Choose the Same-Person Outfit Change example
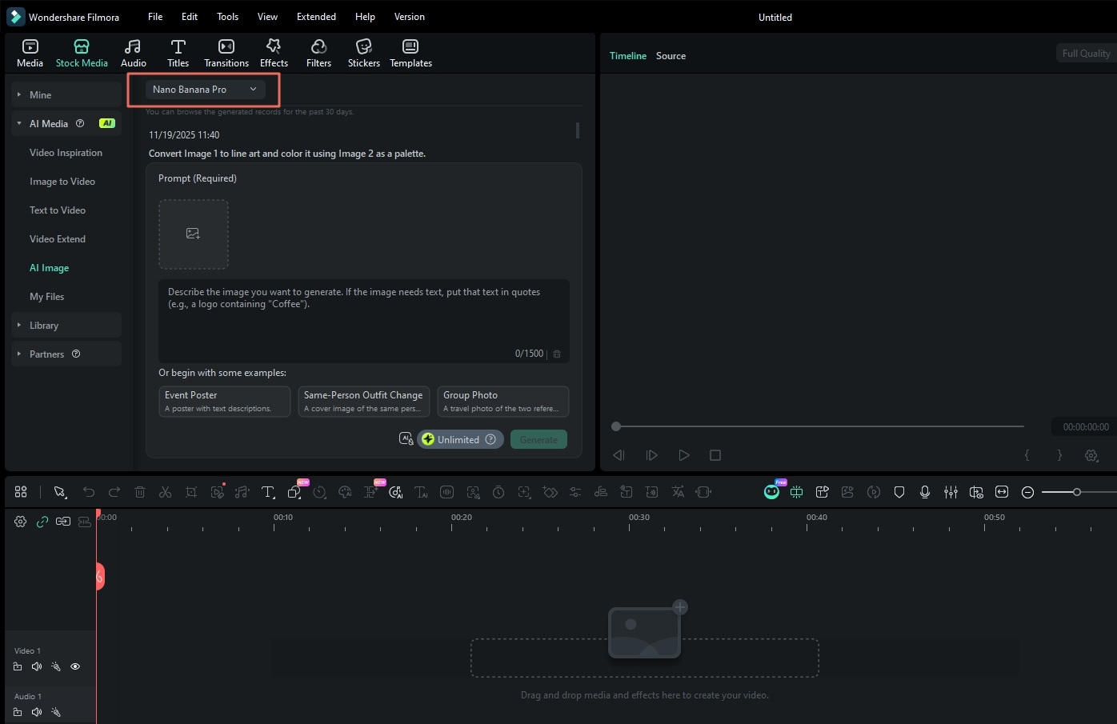 pos(363,402)
